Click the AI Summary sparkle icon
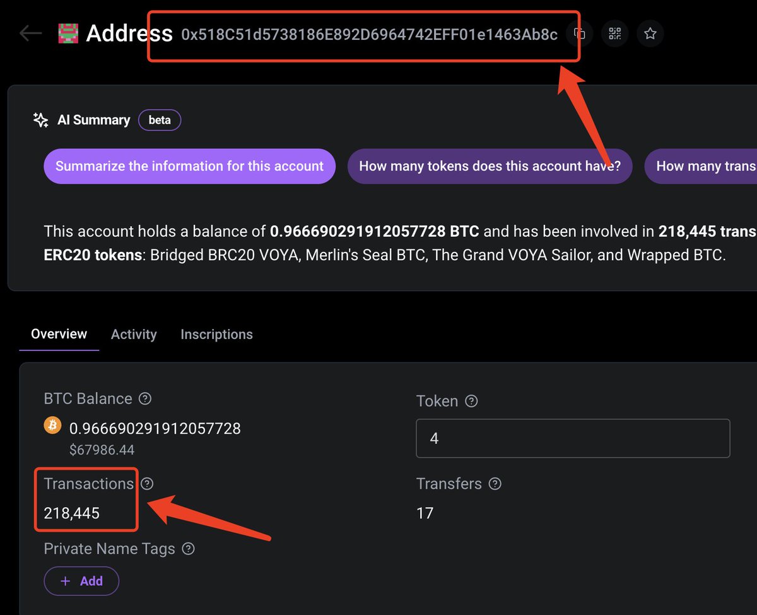This screenshot has width=757, height=615. 40,120
